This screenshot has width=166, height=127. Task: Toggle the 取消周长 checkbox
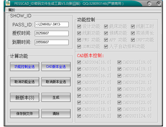[133, 33]
